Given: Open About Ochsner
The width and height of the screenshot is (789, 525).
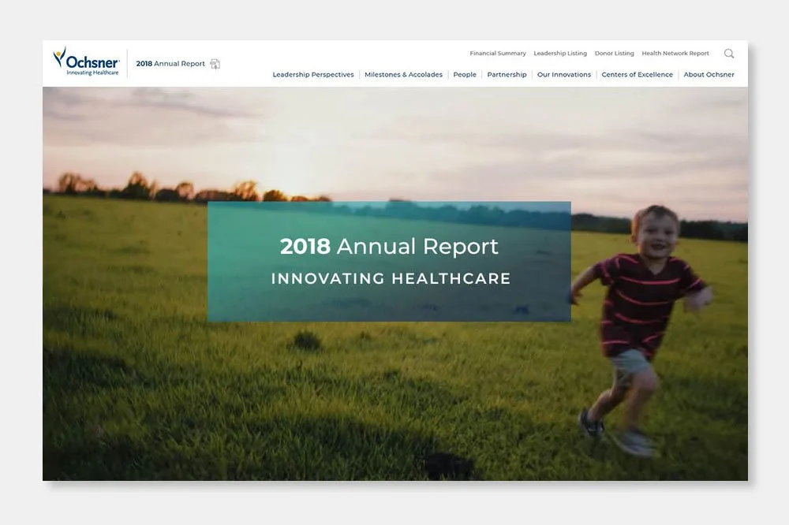Looking at the screenshot, I should pyautogui.click(x=708, y=74).
